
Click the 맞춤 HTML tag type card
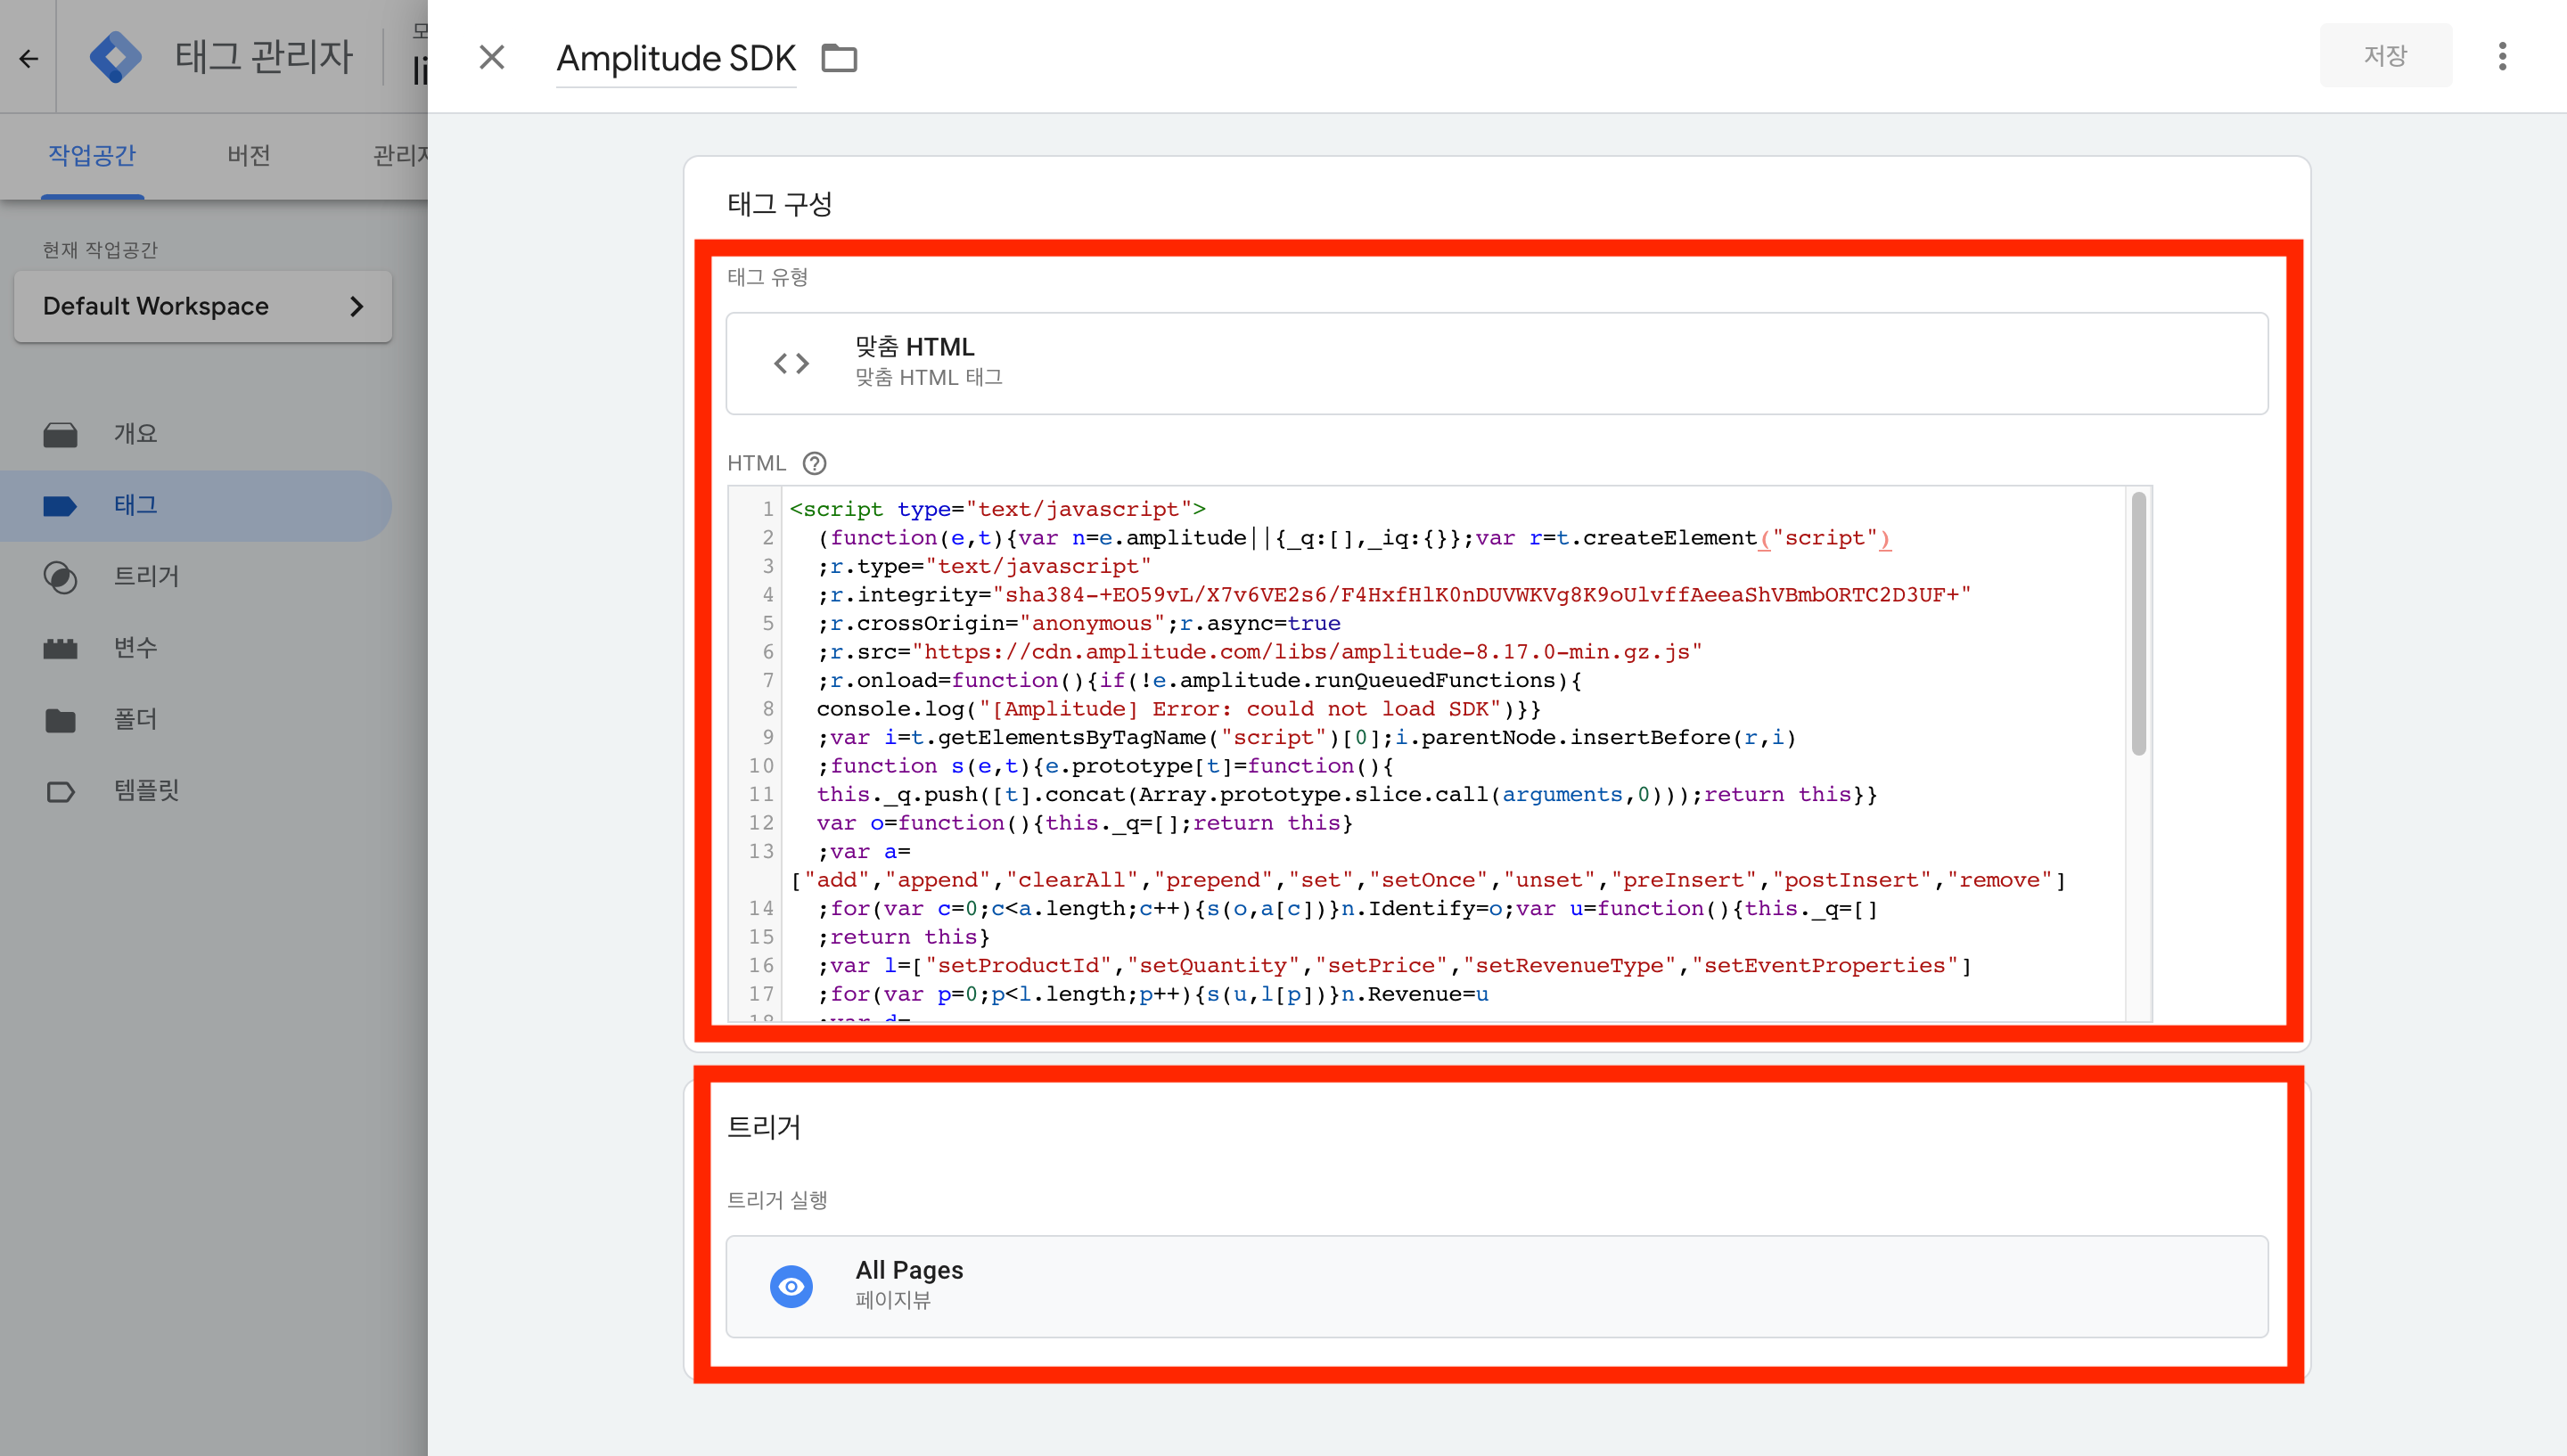[1496, 363]
